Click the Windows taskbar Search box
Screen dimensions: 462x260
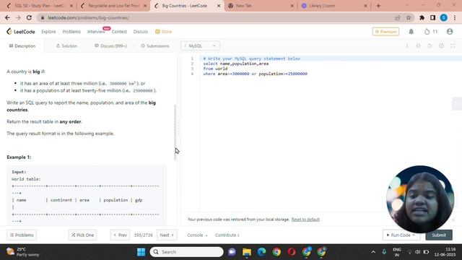(x=186, y=252)
